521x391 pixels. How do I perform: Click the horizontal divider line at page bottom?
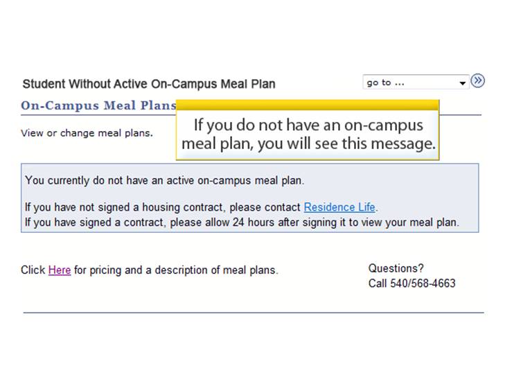tap(254, 313)
